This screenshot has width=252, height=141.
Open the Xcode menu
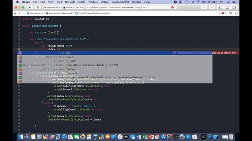(x=26, y=2)
